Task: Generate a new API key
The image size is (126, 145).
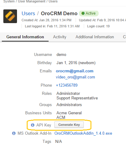Action: (69, 125)
